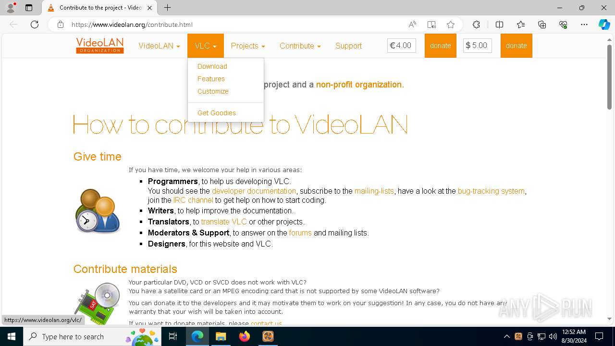615x346 pixels.
Task: Open the Collections icon
Action: tap(542, 25)
